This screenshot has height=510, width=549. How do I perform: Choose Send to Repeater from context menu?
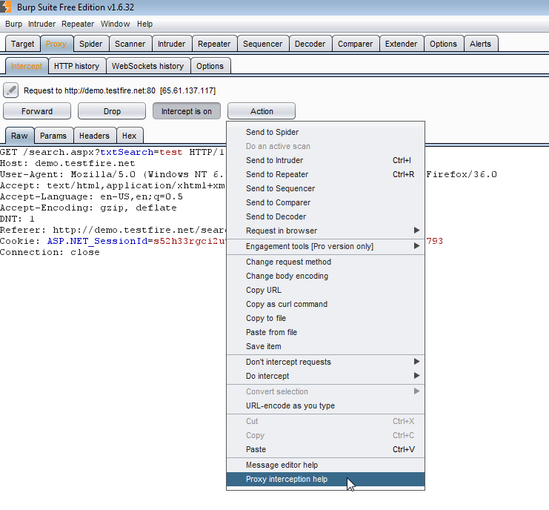277,174
